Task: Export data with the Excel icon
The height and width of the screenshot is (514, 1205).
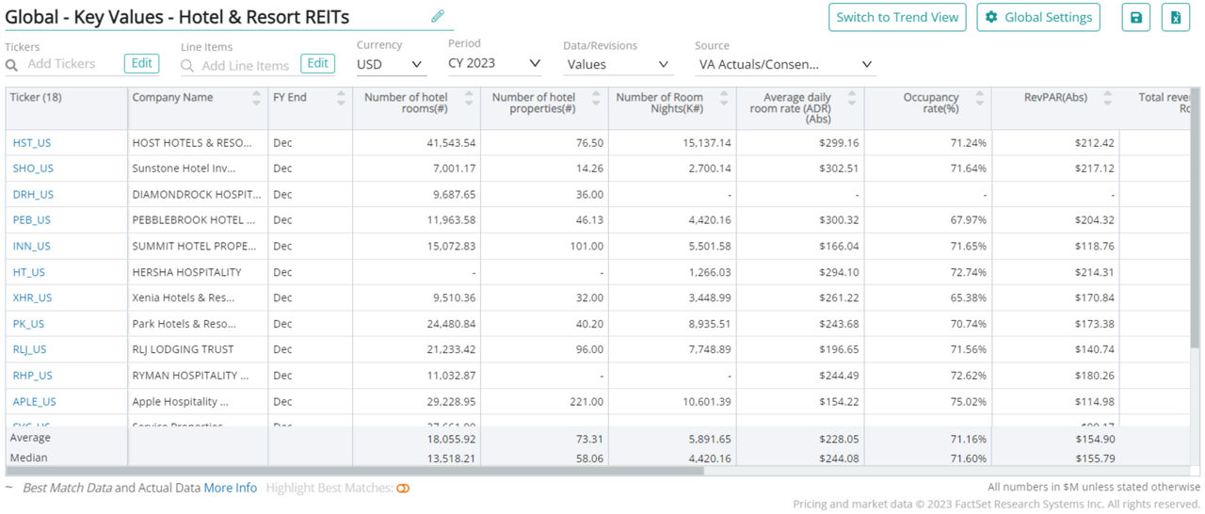Action: [1175, 17]
